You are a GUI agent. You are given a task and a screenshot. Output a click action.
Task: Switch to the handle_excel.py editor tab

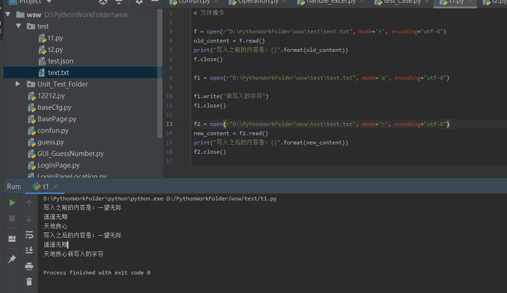click(x=331, y=1)
